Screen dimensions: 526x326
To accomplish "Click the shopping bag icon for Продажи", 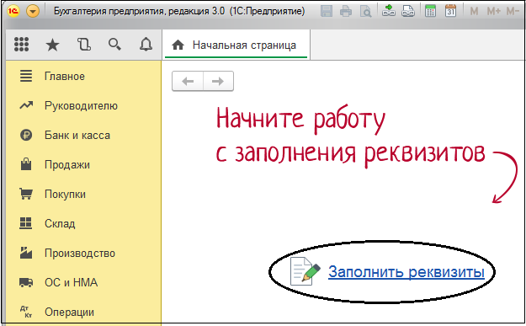I will click(x=26, y=164).
